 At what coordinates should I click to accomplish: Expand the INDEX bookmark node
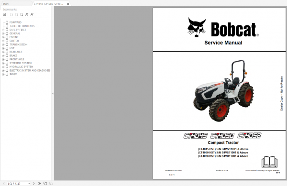tap(3, 74)
